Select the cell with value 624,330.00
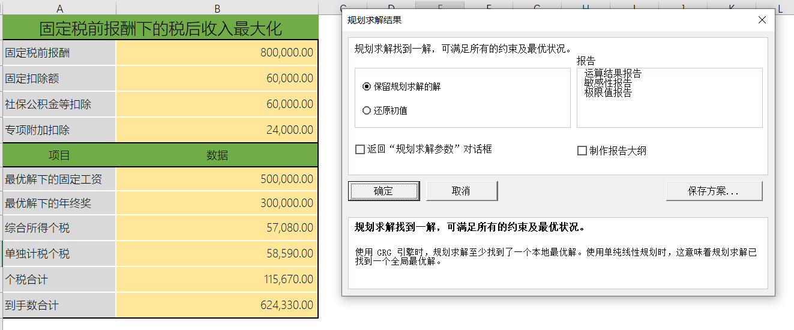The height and width of the screenshot is (330, 794). tap(217, 305)
